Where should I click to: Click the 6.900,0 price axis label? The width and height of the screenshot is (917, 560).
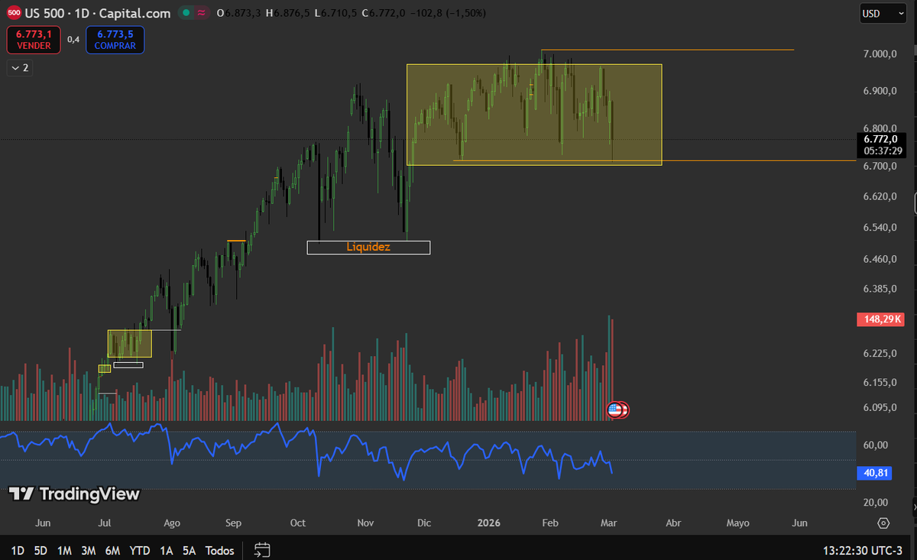click(880, 91)
